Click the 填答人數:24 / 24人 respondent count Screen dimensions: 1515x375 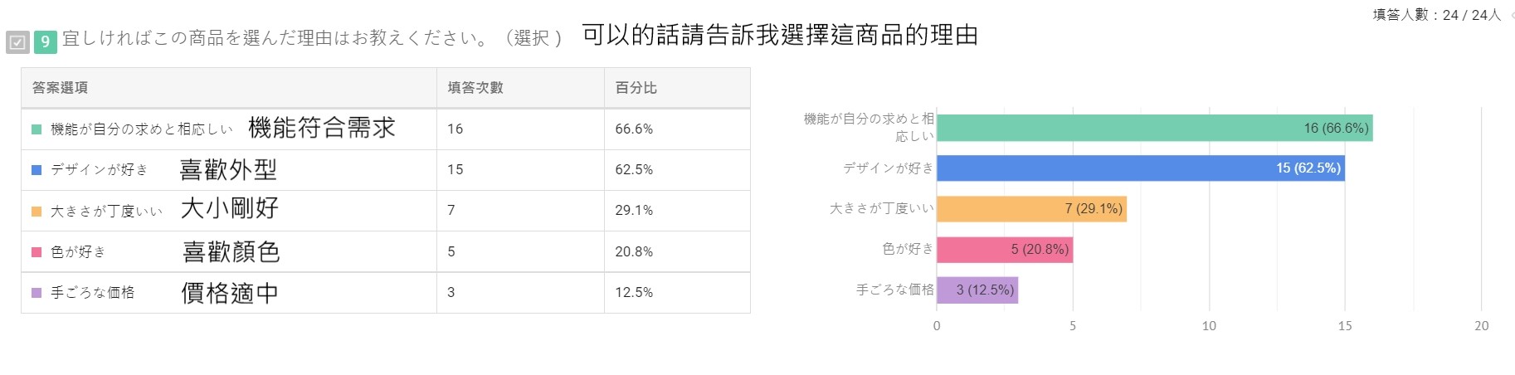point(1436,15)
